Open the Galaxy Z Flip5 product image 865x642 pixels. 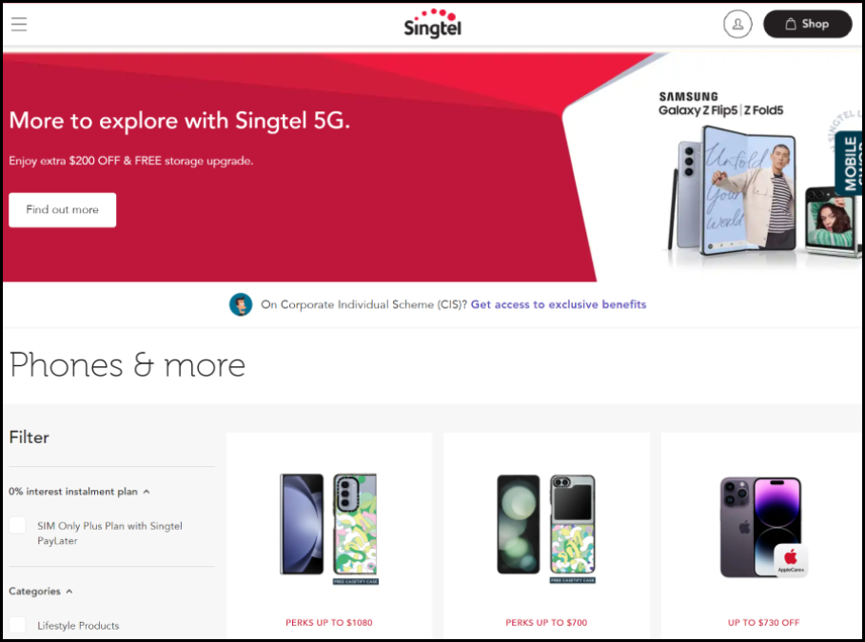click(x=546, y=528)
